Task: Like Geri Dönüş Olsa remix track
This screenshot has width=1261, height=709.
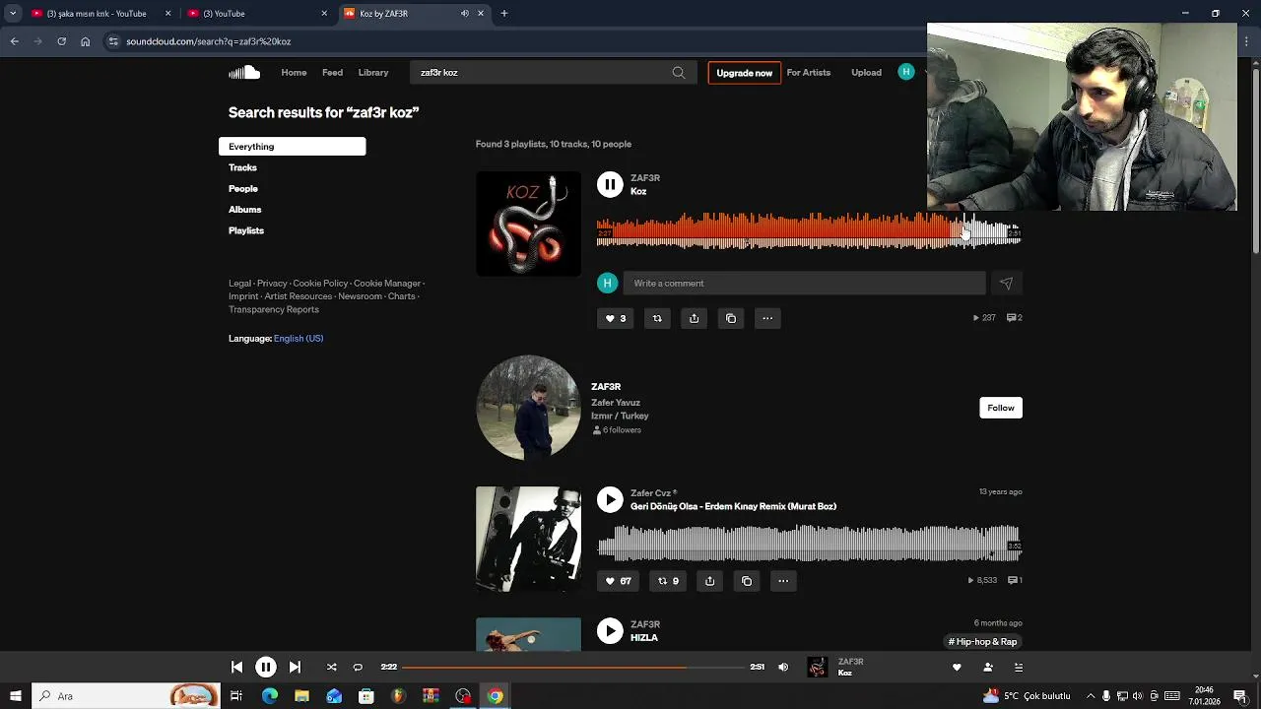Action: (619, 581)
